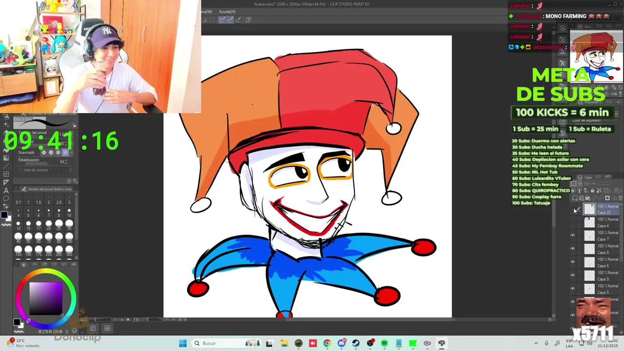
Task: Adjust Estabilización value stepper arrows
Action: 66,162
